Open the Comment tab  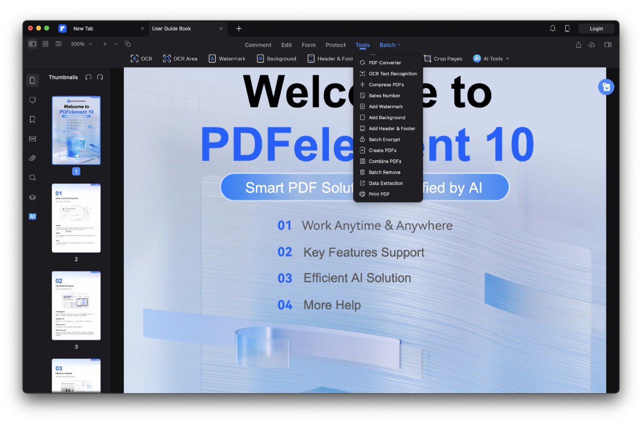pyautogui.click(x=258, y=45)
